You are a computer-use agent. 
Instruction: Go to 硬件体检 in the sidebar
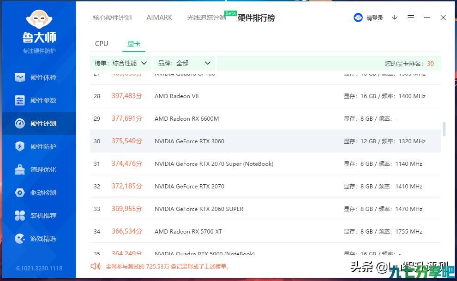[x=43, y=77]
